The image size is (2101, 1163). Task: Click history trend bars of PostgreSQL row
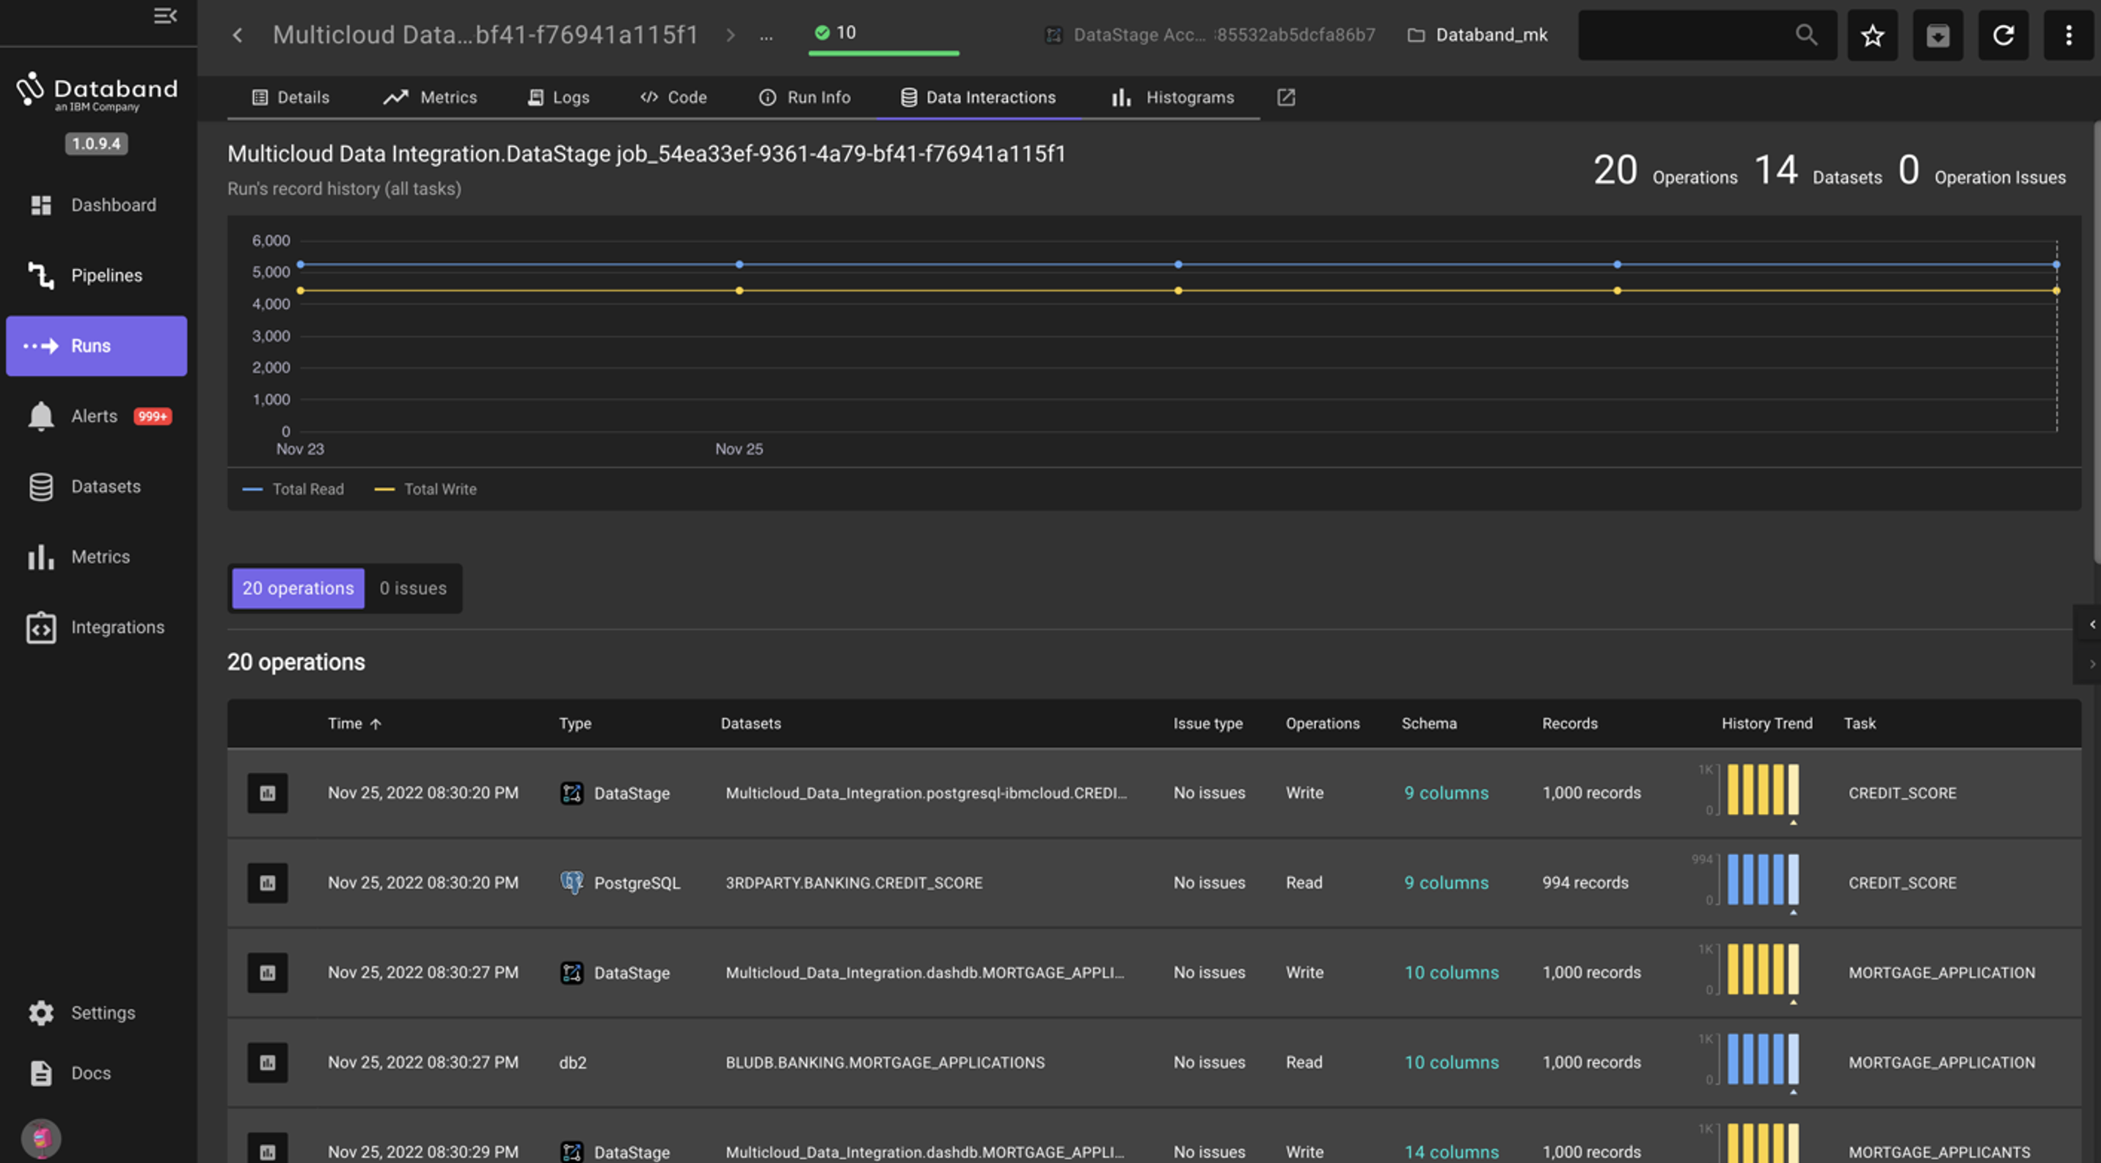[x=1763, y=880]
